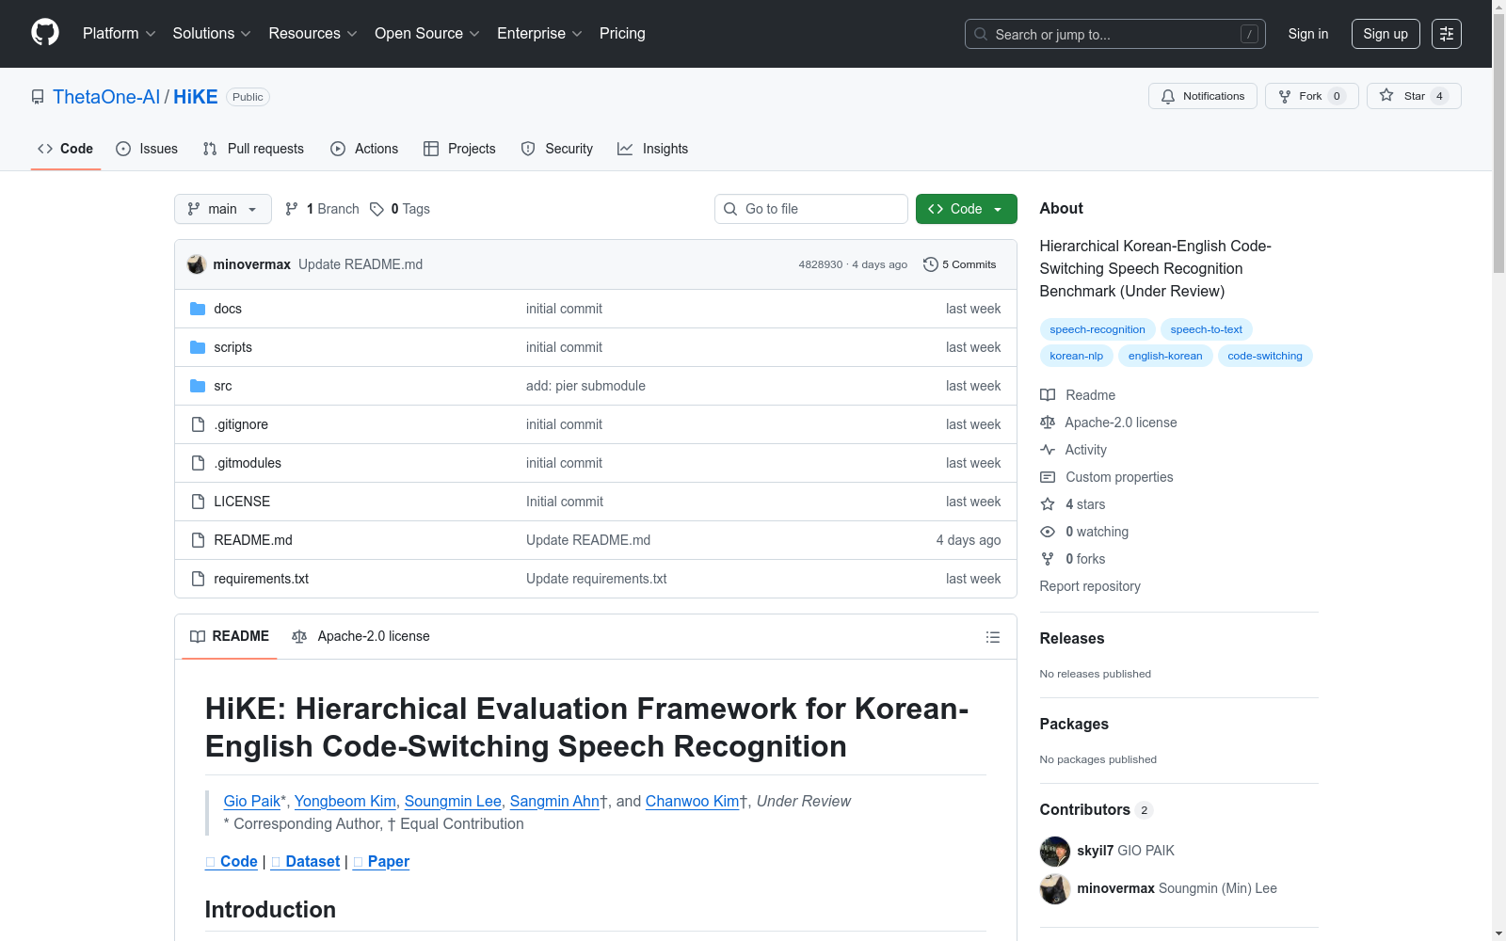This screenshot has width=1506, height=941.
Task: Click commit hash 4828930
Action: 821,264
